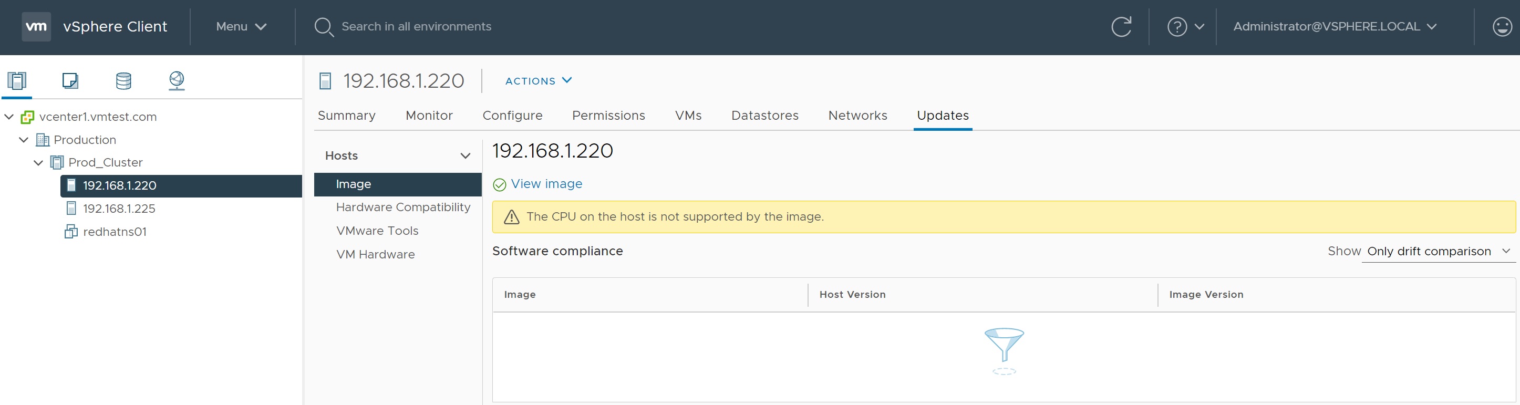The image size is (1520, 405).
Task: Collapse the vcenter1.vmtest.com tree node
Action: point(9,117)
